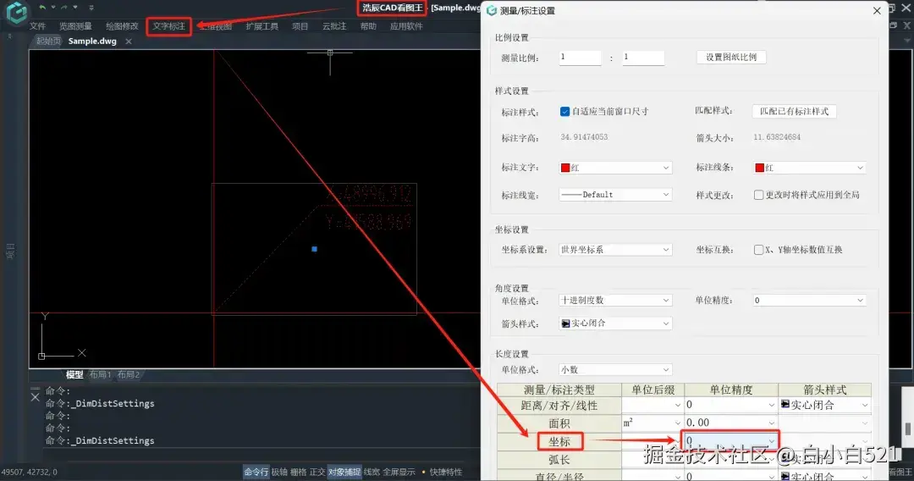Click the Gstarsoft CAD viewer logo icon
The height and width of the screenshot is (481, 914).
[x=16, y=12]
